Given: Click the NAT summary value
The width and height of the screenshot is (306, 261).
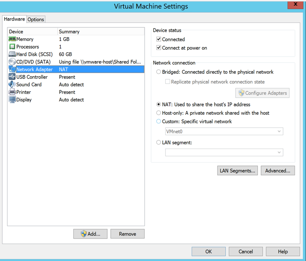Looking at the screenshot, I should [63, 69].
